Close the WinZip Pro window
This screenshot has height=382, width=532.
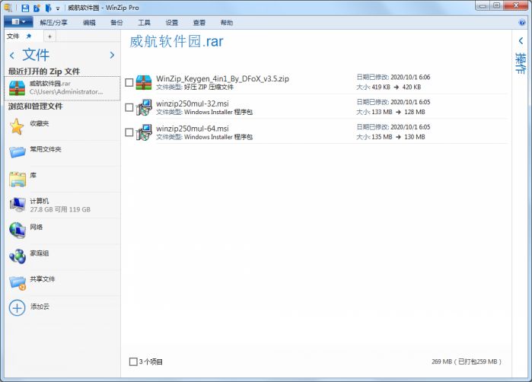(x=516, y=6)
